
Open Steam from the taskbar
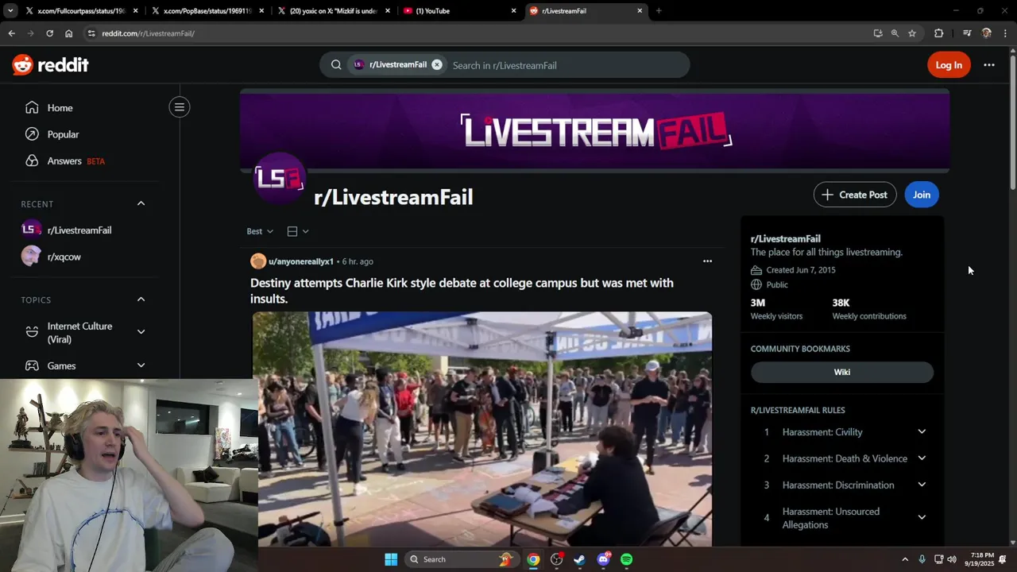tap(579, 559)
